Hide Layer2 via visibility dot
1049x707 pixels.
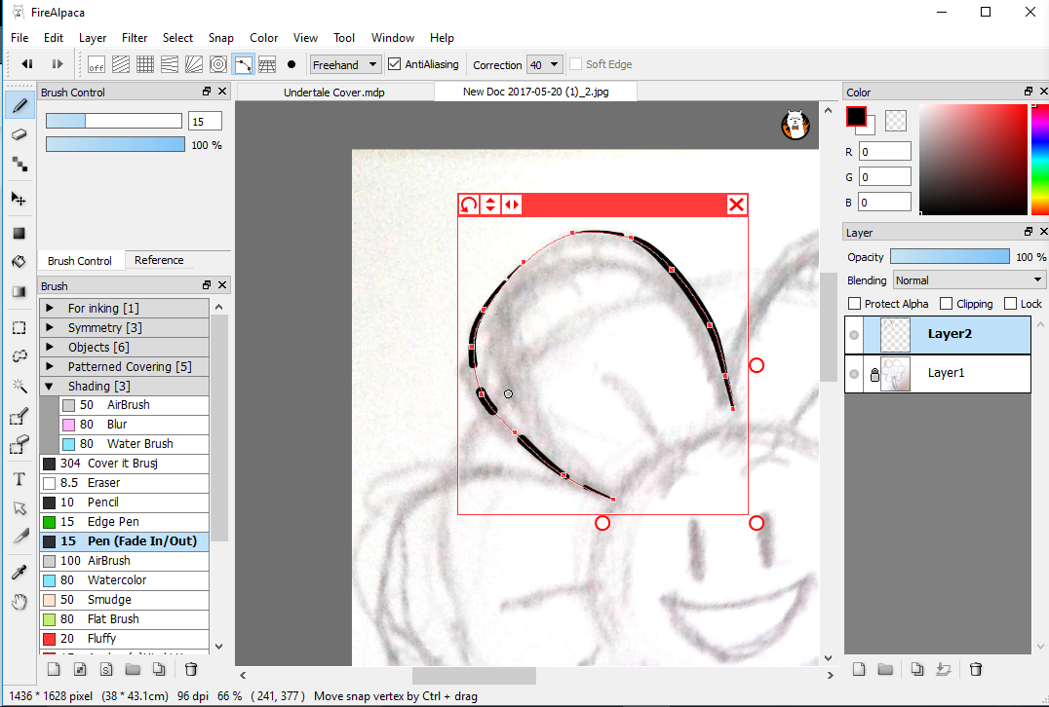click(x=854, y=335)
